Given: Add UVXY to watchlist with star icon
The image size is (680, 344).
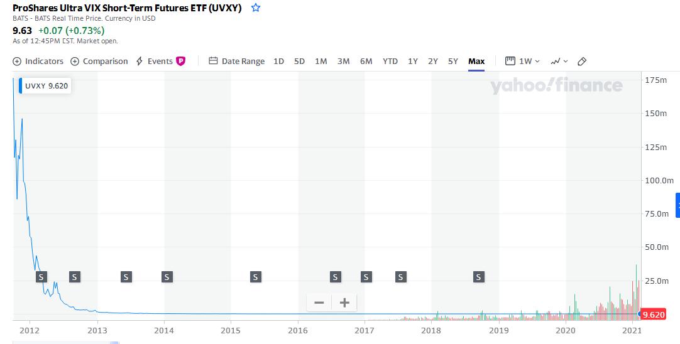Looking at the screenshot, I should point(256,8).
